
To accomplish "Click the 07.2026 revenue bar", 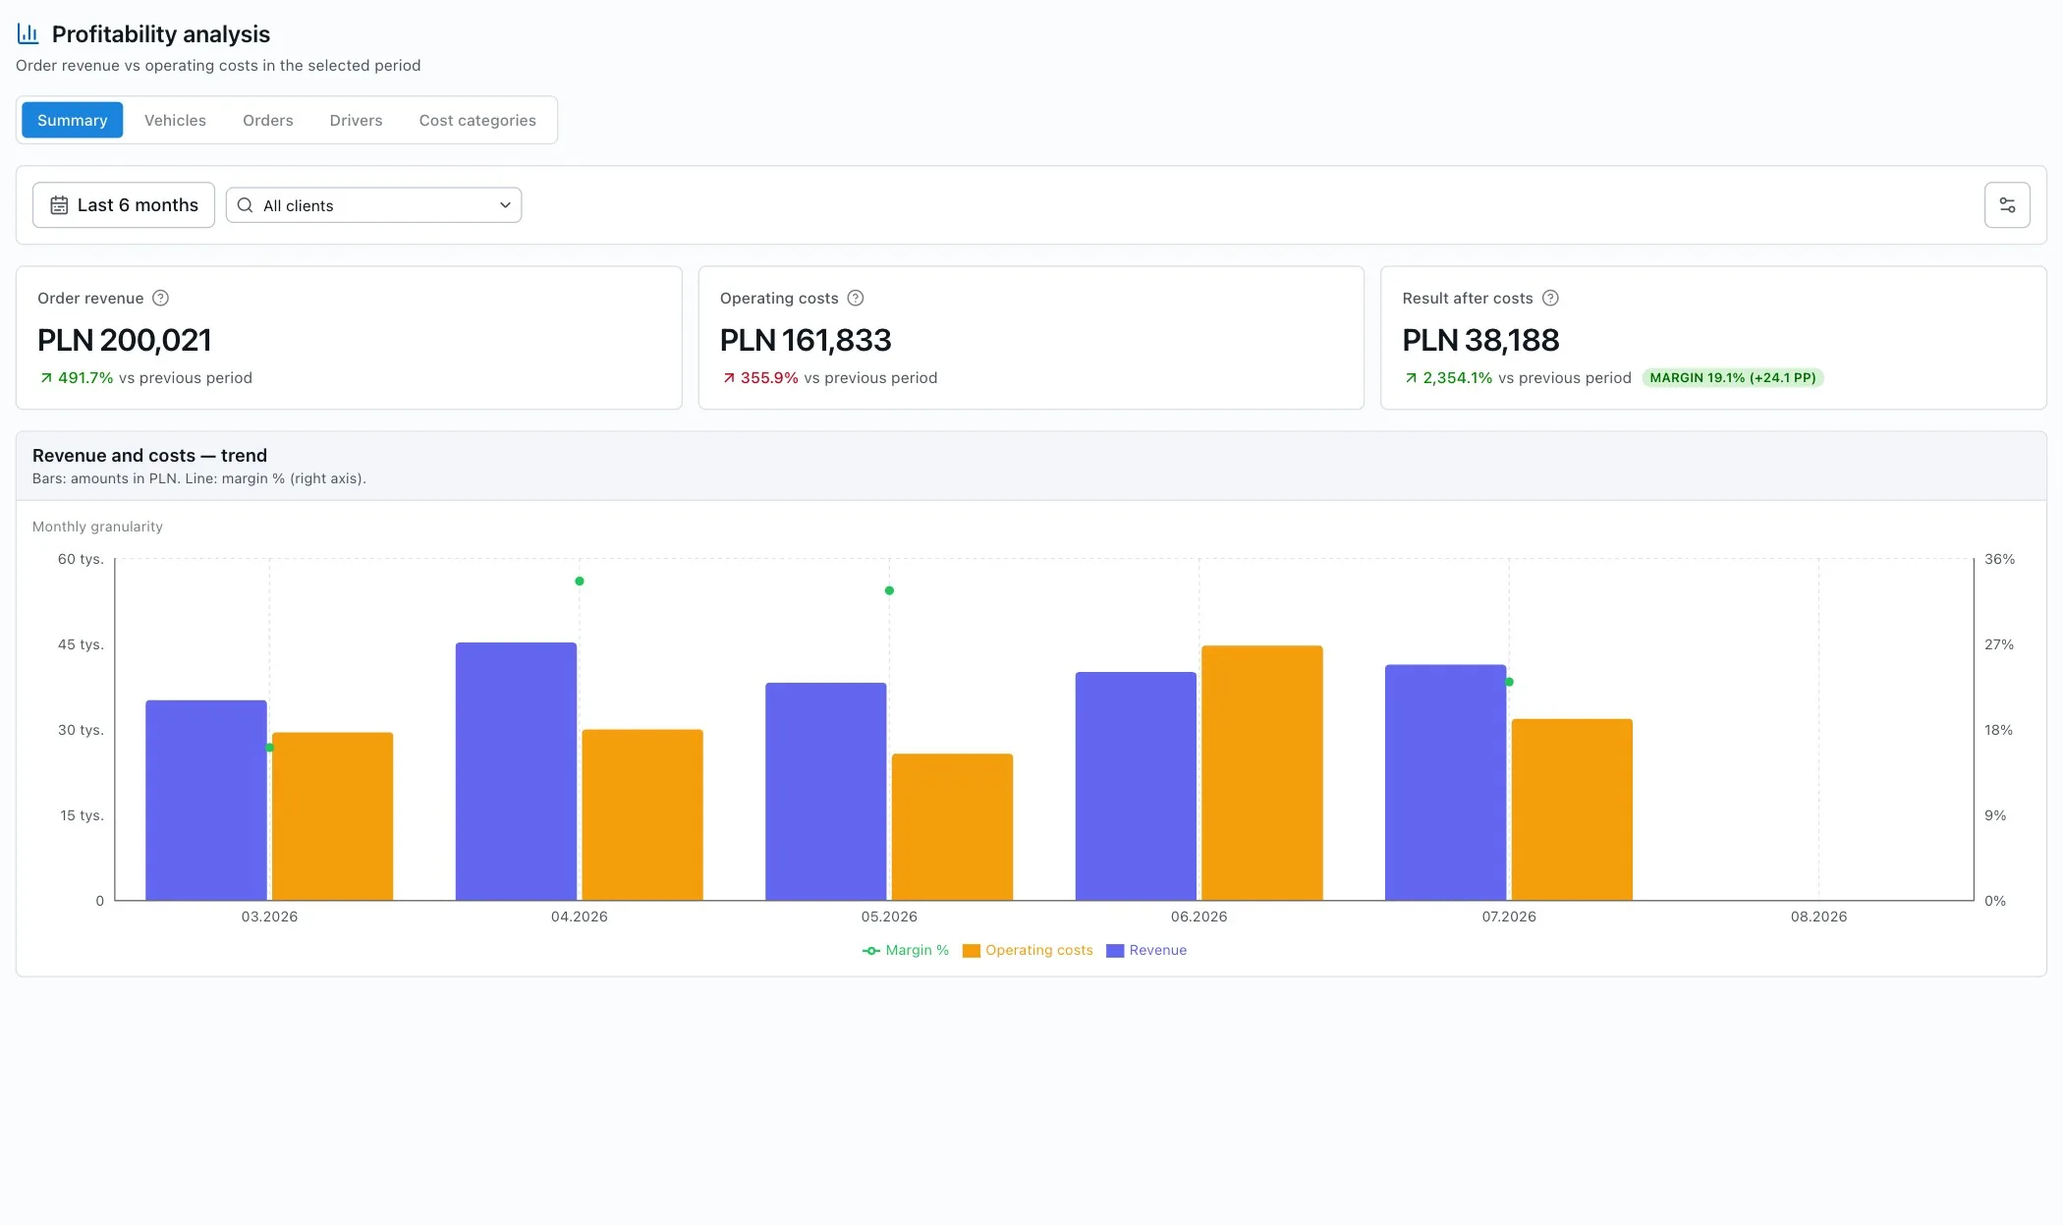I will pyautogui.click(x=1445, y=782).
